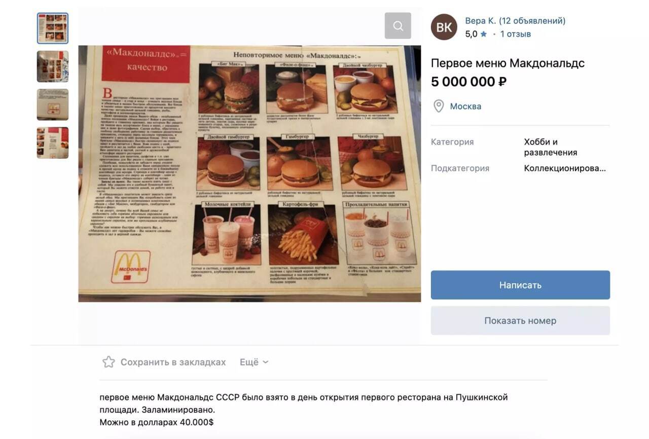This screenshot has width=649, height=439.
Task: Click the main McDonald's menu photo
Action: click(x=249, y=174)
